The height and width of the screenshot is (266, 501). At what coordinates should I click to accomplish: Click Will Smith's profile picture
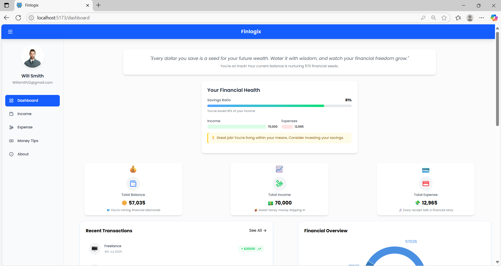tap(33, 57)
